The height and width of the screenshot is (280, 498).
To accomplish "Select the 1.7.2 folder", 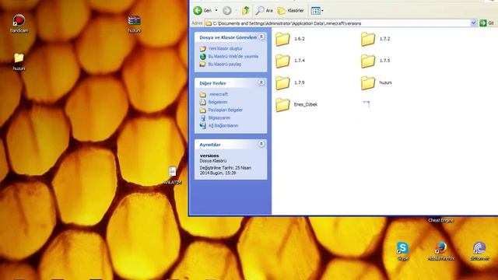I will tap(375, 39).
